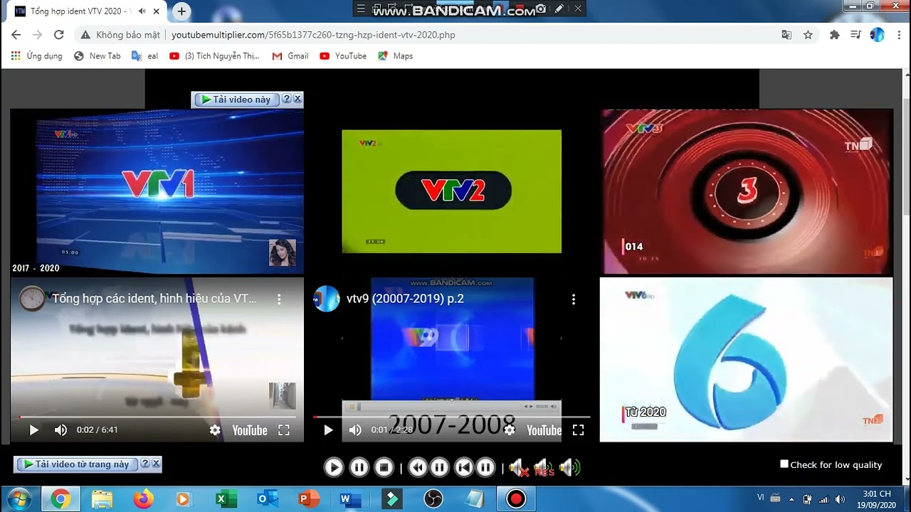
Task: Open Excel from the taskbar
Action: coord(226,499)
